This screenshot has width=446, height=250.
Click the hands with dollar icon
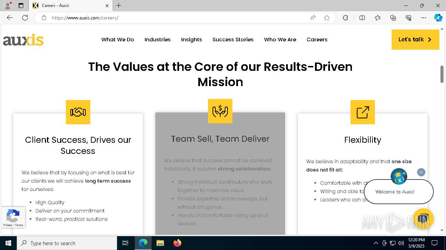click(x=220, y=111)
